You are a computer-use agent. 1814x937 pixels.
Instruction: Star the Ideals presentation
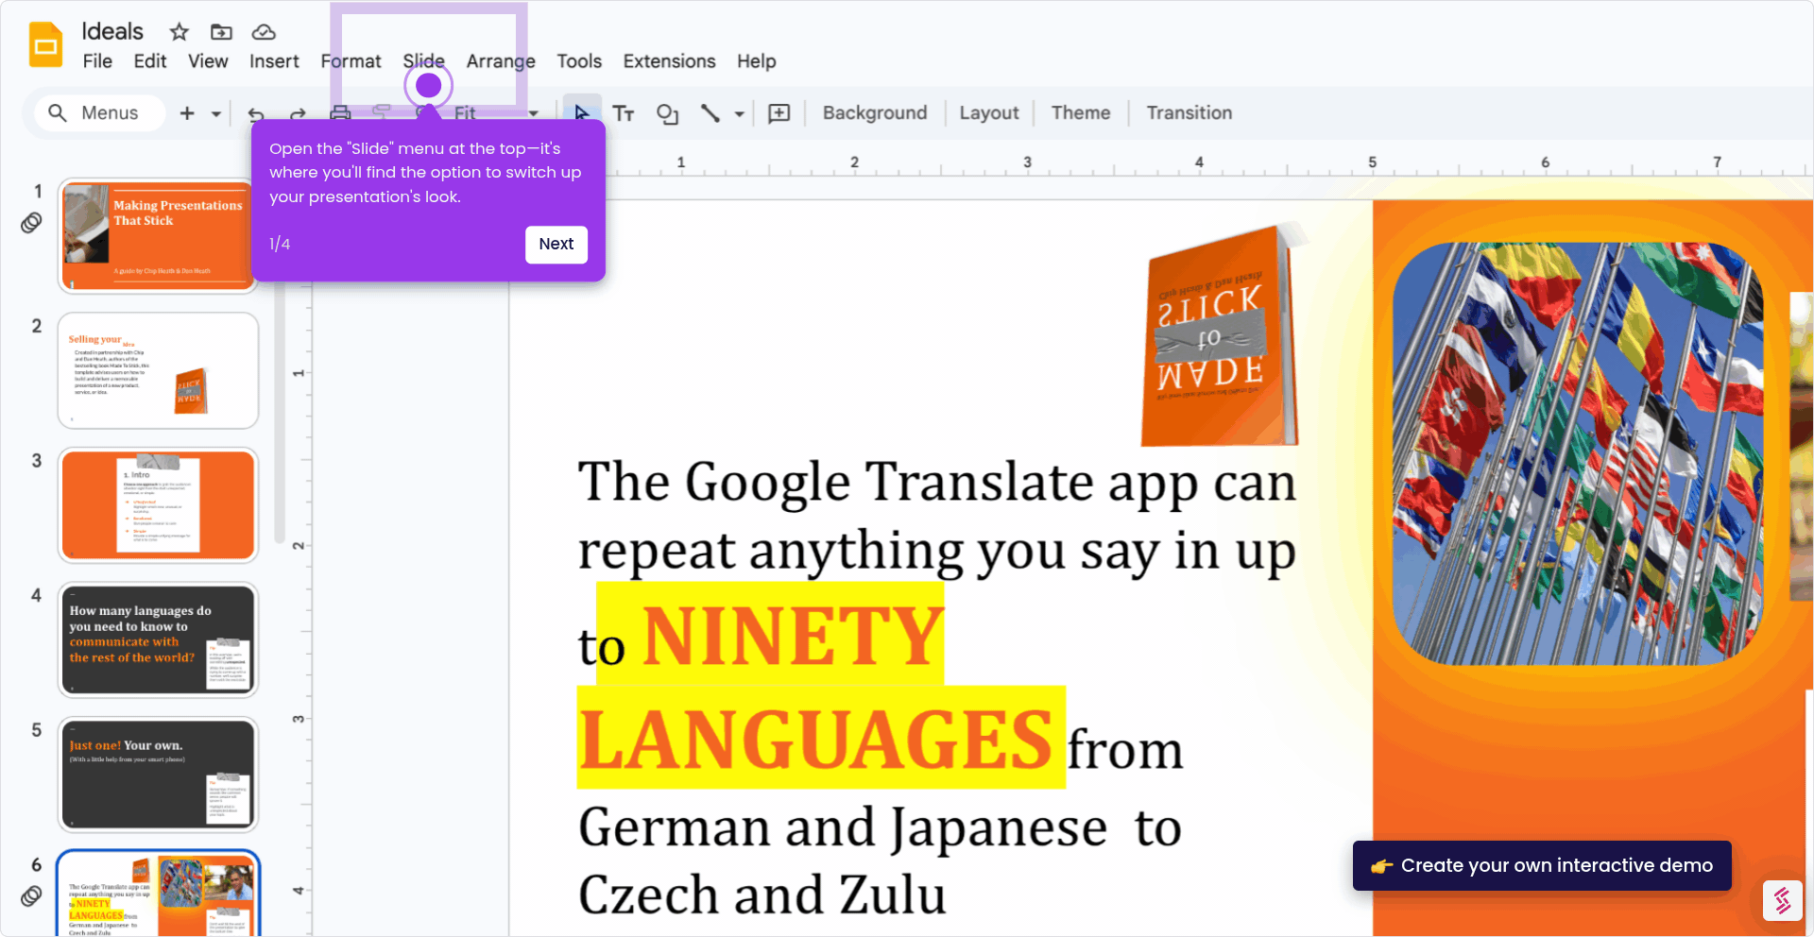[x=180, y=32]
